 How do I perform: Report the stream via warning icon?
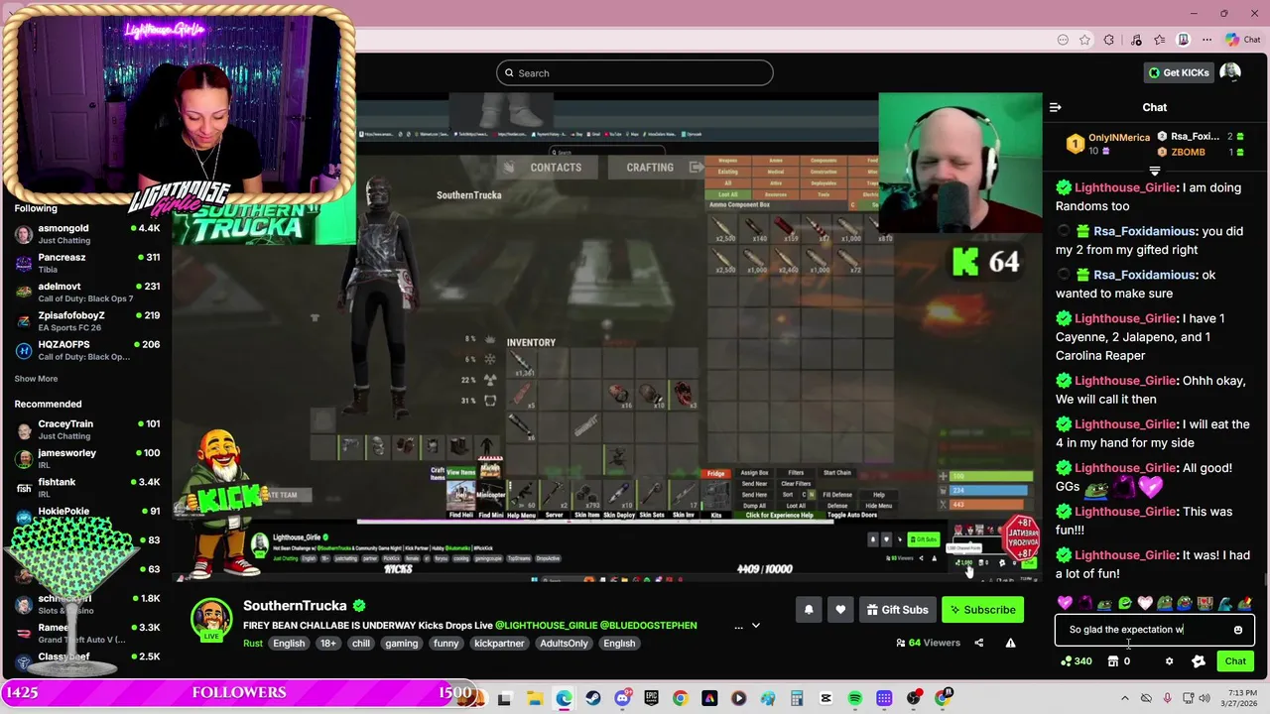(1010, 643)
